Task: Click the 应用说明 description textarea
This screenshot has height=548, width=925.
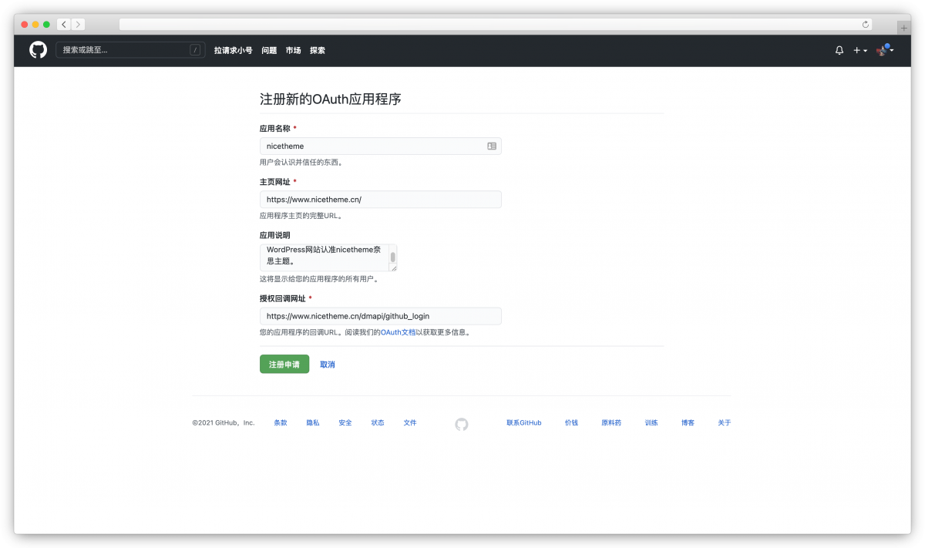Action: tap(328, 257)
